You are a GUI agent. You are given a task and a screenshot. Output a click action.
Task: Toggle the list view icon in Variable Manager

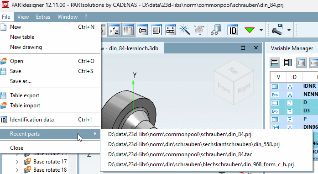coord(275,63)
